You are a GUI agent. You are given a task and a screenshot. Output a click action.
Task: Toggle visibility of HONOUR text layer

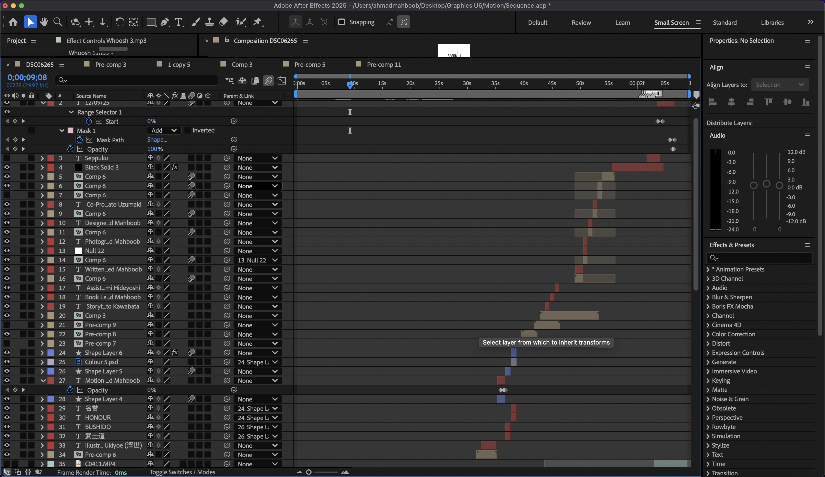pos(7,418)
